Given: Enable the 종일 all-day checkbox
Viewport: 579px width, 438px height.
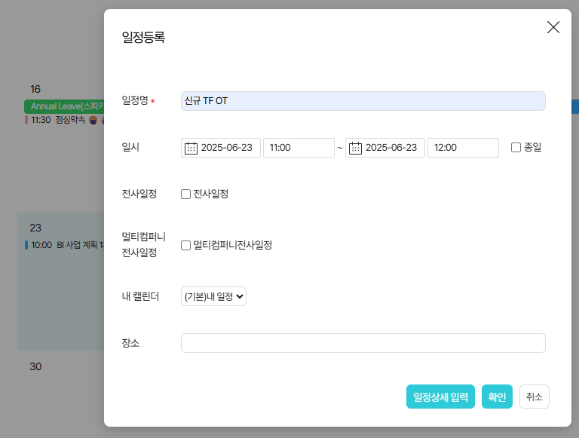Looking at the screenshot, I should click(516, 148).
